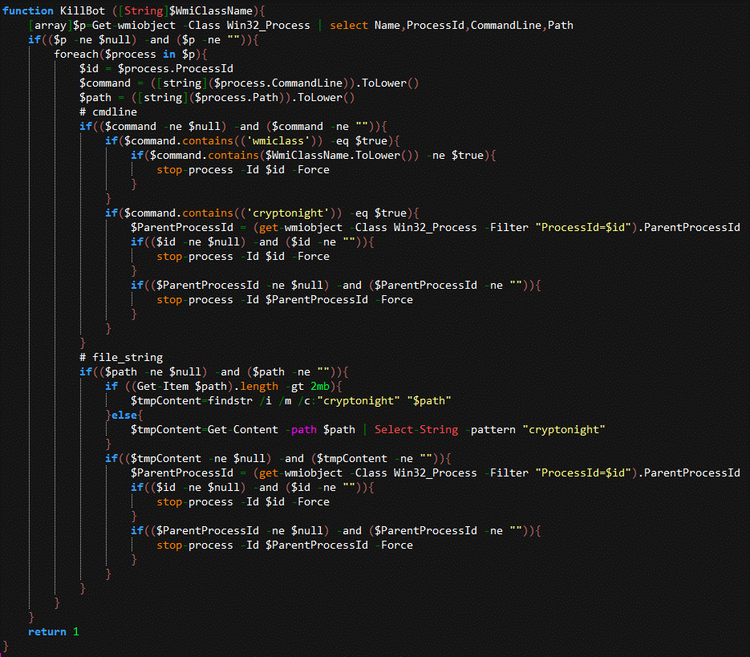
Task: Click the Get-Content cmdlet
Action: pos(242,429)
